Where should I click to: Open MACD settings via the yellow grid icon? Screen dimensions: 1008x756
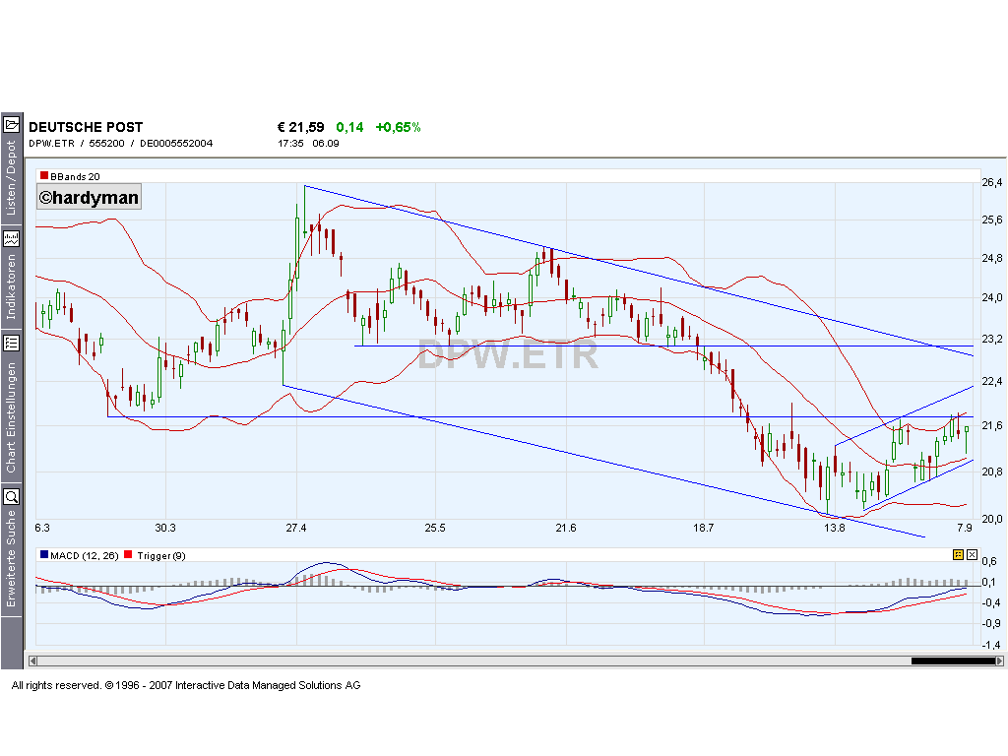tap(957, 554)
